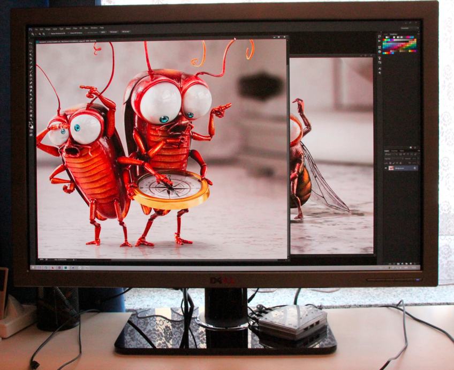Click the 100% zoom button
This screenshot has width=454, height=370.
(103, 32)
